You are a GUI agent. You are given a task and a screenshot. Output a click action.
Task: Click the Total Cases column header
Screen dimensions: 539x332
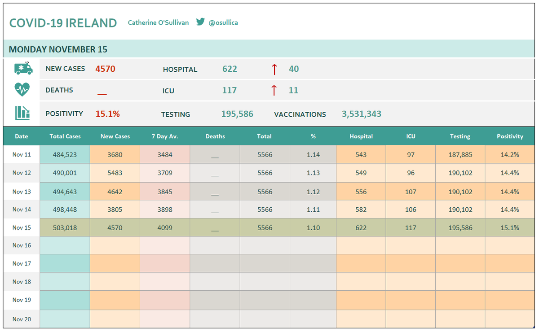65,136
